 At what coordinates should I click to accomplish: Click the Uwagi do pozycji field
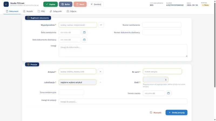pos(123,102)
